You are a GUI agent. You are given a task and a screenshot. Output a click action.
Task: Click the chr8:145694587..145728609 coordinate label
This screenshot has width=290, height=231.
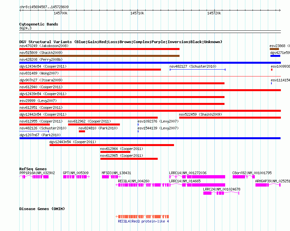44,7
